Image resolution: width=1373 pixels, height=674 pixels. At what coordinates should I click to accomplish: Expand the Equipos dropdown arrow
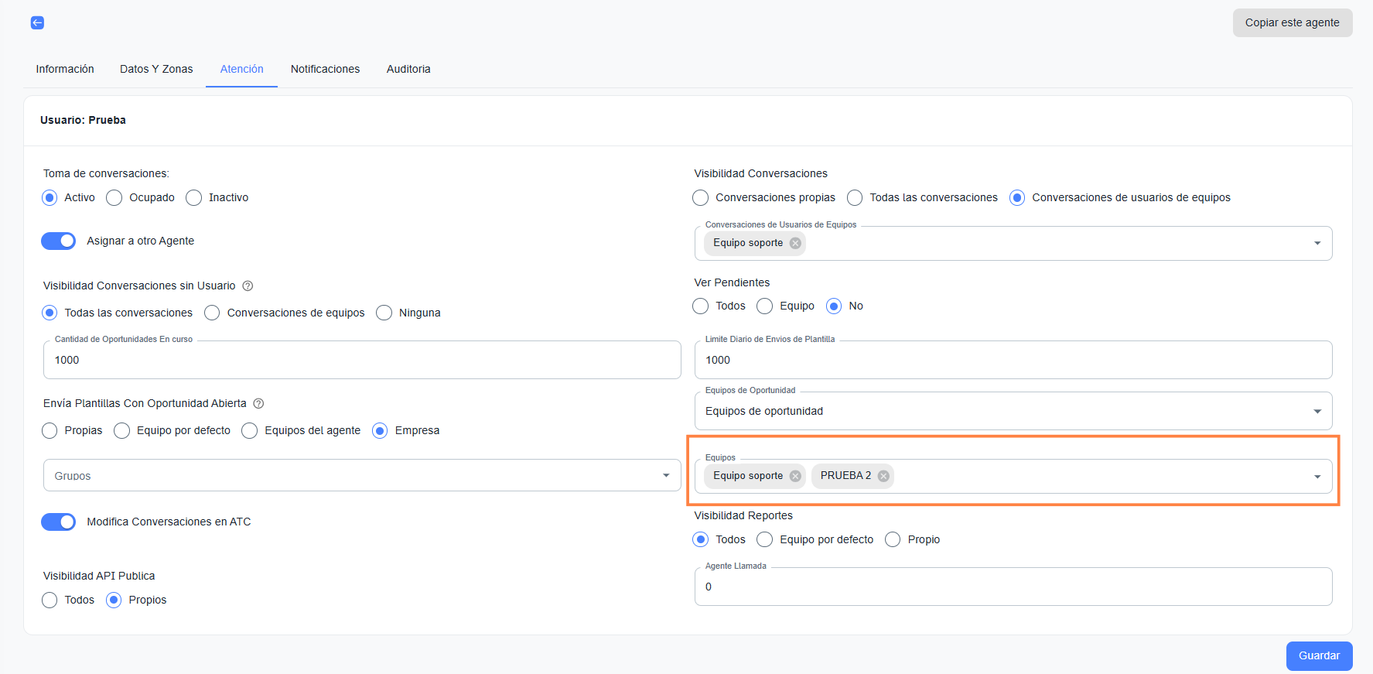[x=1317, y=477]
